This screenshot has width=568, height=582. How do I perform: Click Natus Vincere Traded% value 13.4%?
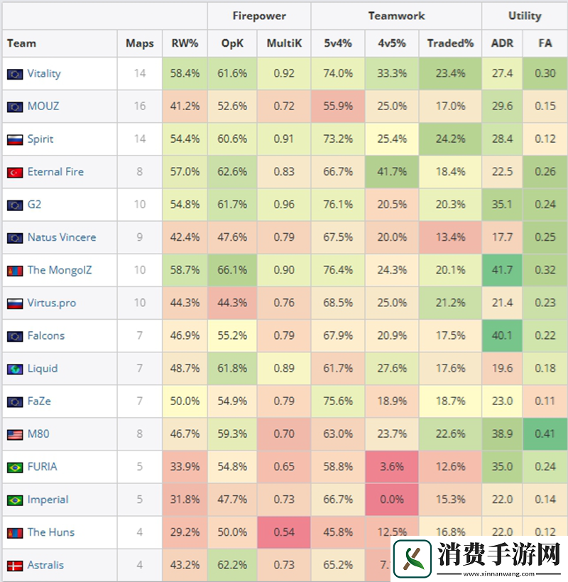click(450, 237)
